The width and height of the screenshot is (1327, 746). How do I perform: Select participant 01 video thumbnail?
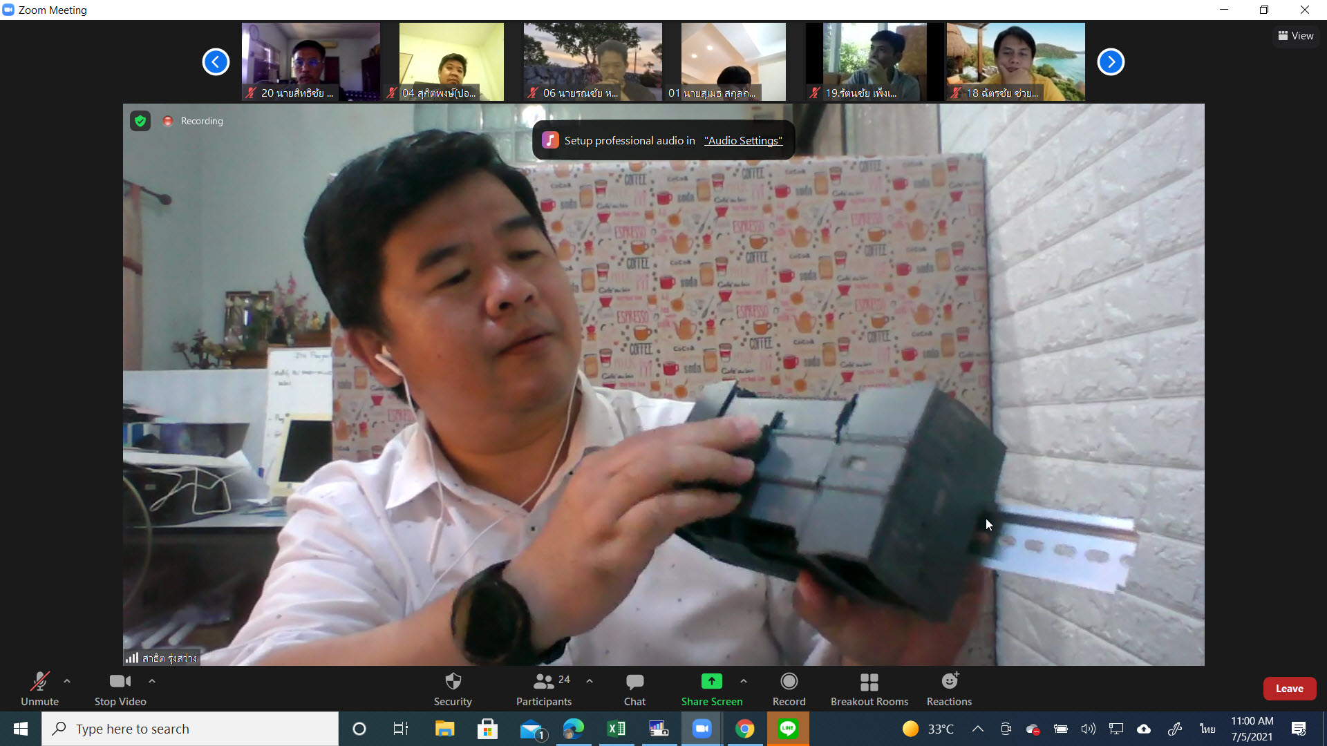733,61
